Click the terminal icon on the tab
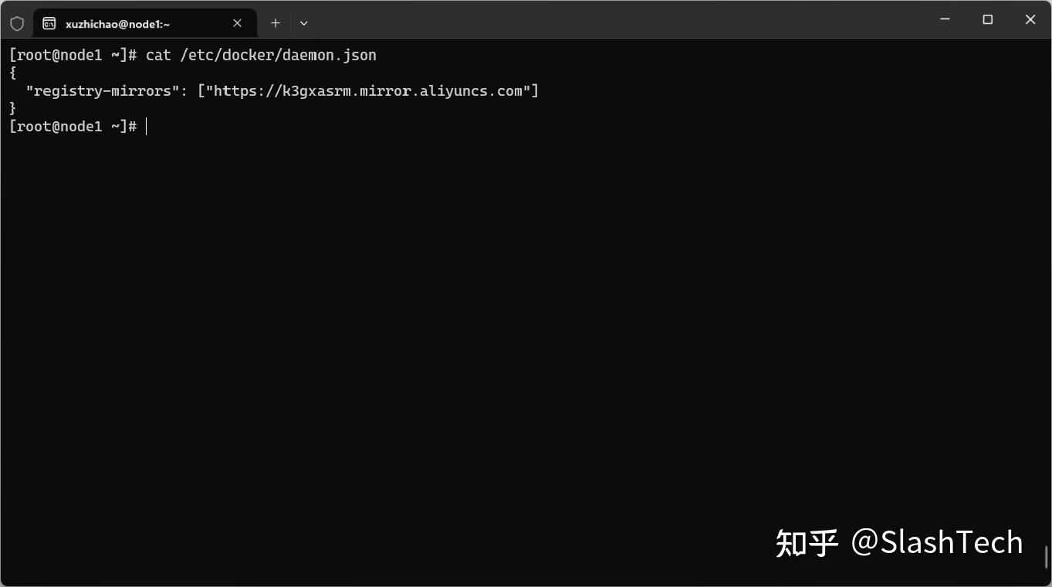 pyautogui.click(x=49, y=23)
